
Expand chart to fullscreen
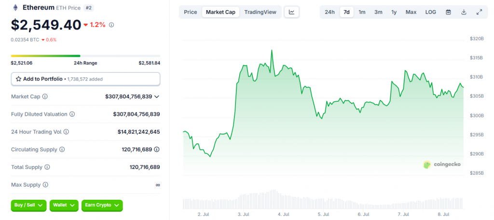(x=479, y=12)
